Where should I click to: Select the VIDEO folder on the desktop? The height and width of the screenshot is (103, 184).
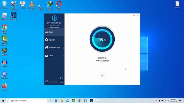177,5
